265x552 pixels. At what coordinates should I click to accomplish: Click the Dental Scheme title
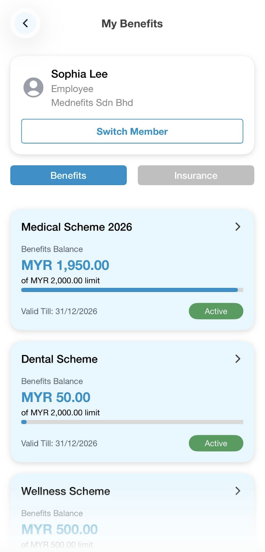[x=59, y=359]
